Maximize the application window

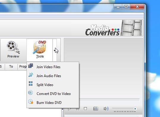126,7
